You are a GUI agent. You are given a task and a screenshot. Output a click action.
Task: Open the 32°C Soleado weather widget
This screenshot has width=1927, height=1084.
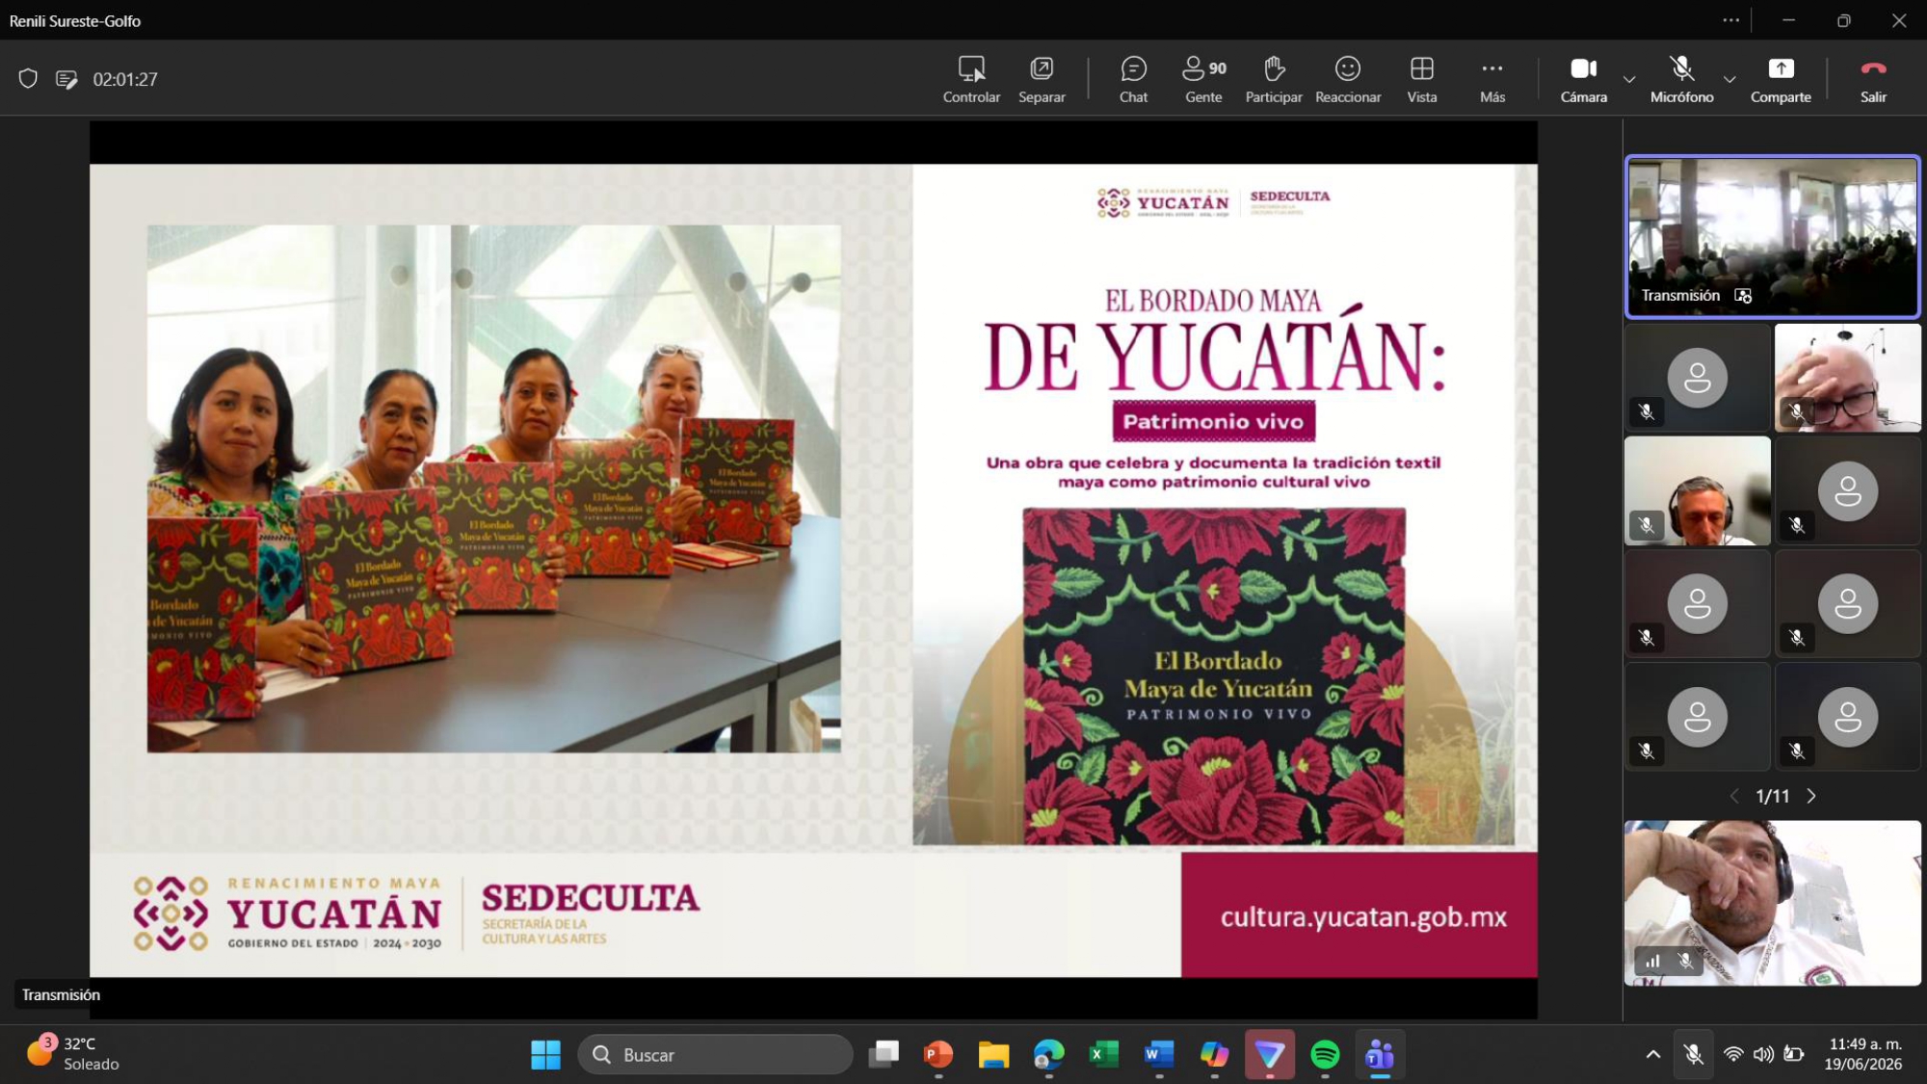(x=72, y=1054)
